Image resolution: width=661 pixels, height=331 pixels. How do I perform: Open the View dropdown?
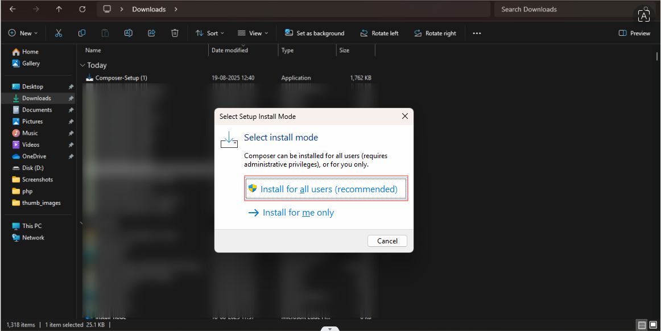pyautogui.click(x=253, y=34)
